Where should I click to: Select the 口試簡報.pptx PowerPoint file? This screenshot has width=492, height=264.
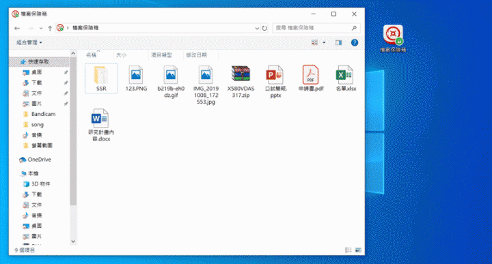275,81
